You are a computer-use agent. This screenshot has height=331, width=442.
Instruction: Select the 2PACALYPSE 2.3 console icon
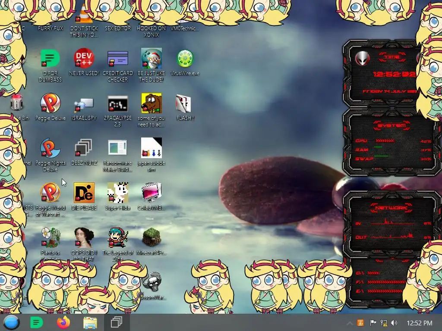pos(117,104)
